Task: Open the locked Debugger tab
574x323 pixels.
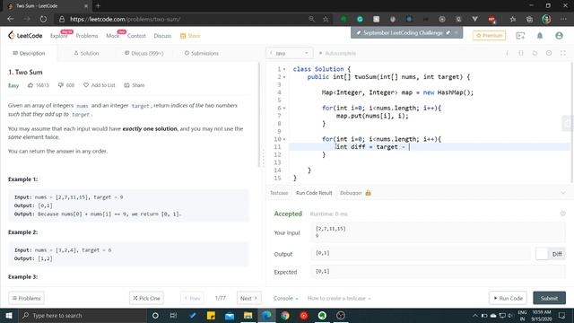Action: point(355,193)
